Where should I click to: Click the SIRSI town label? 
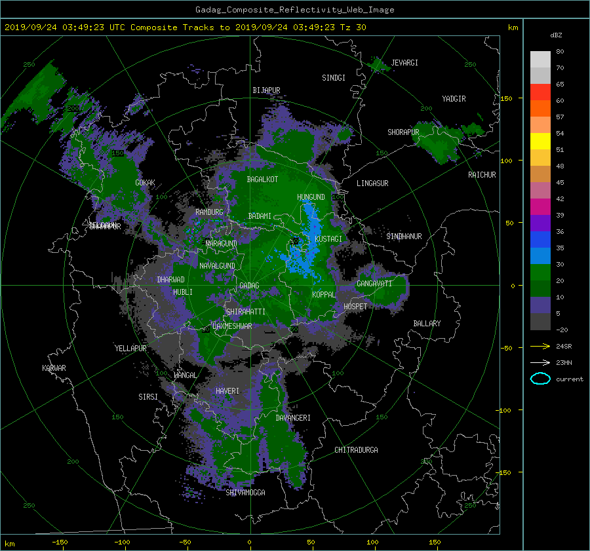click(148, 397)
